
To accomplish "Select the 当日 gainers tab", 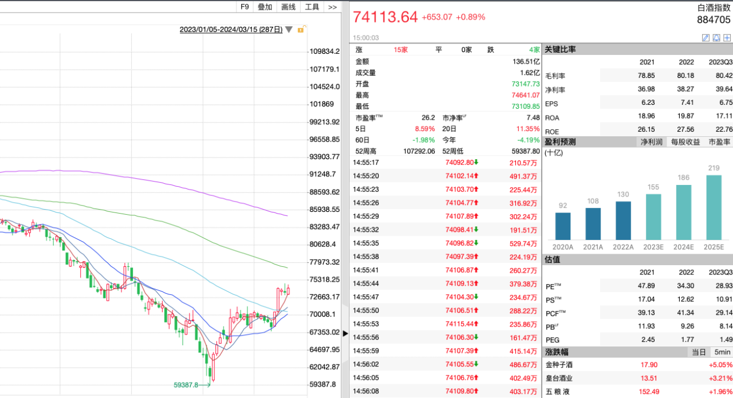I will (x=699, y=352).
